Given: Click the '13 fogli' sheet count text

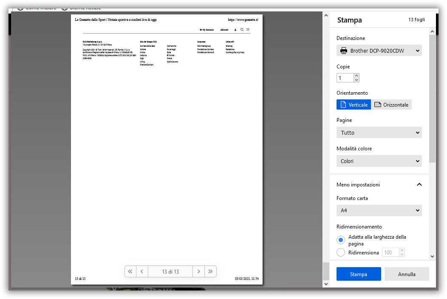Looking at the screenshot, I should (x=416, y=20).
